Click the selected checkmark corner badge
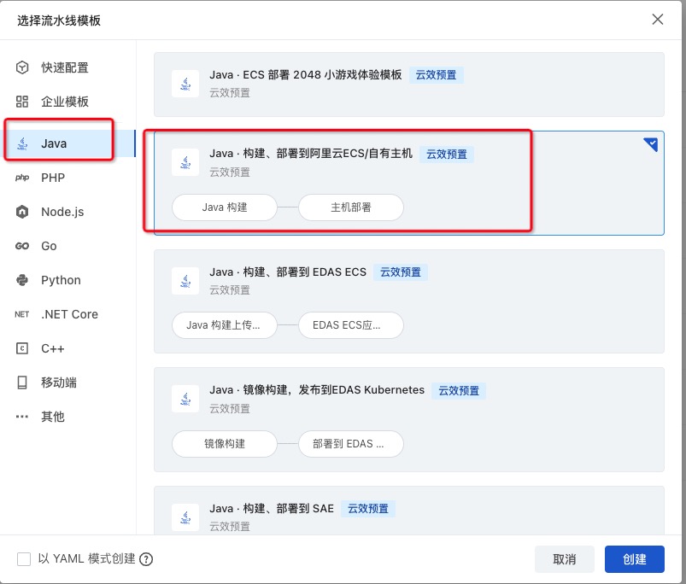Image resolution: width=686 pixels, height=584 pixels. (x=651, y=144)
